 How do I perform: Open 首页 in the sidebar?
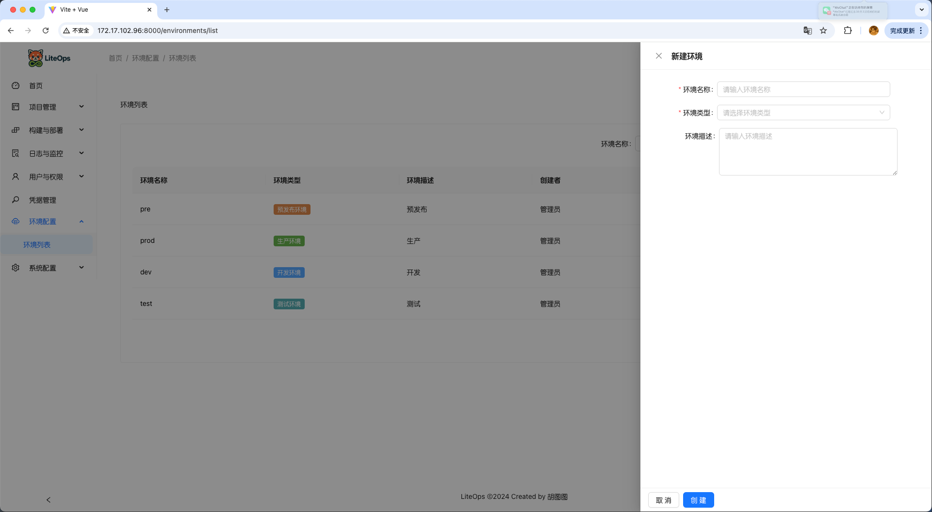(x=49, y=86)
